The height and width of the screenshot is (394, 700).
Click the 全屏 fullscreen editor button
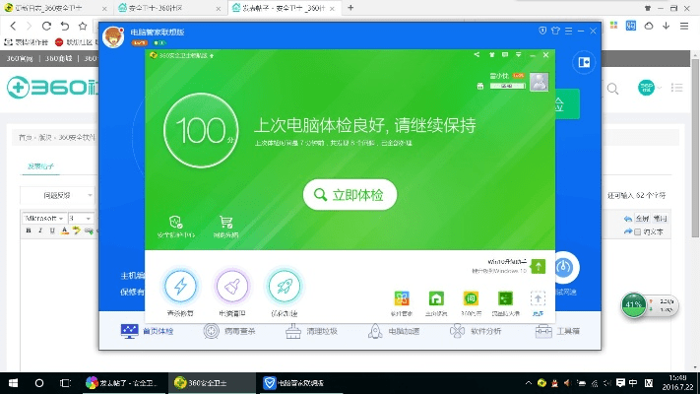pos(642,219)
